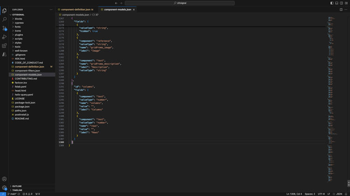Open the editor more actions menu
Screen dimensions: 350x196
pos(346,10)
